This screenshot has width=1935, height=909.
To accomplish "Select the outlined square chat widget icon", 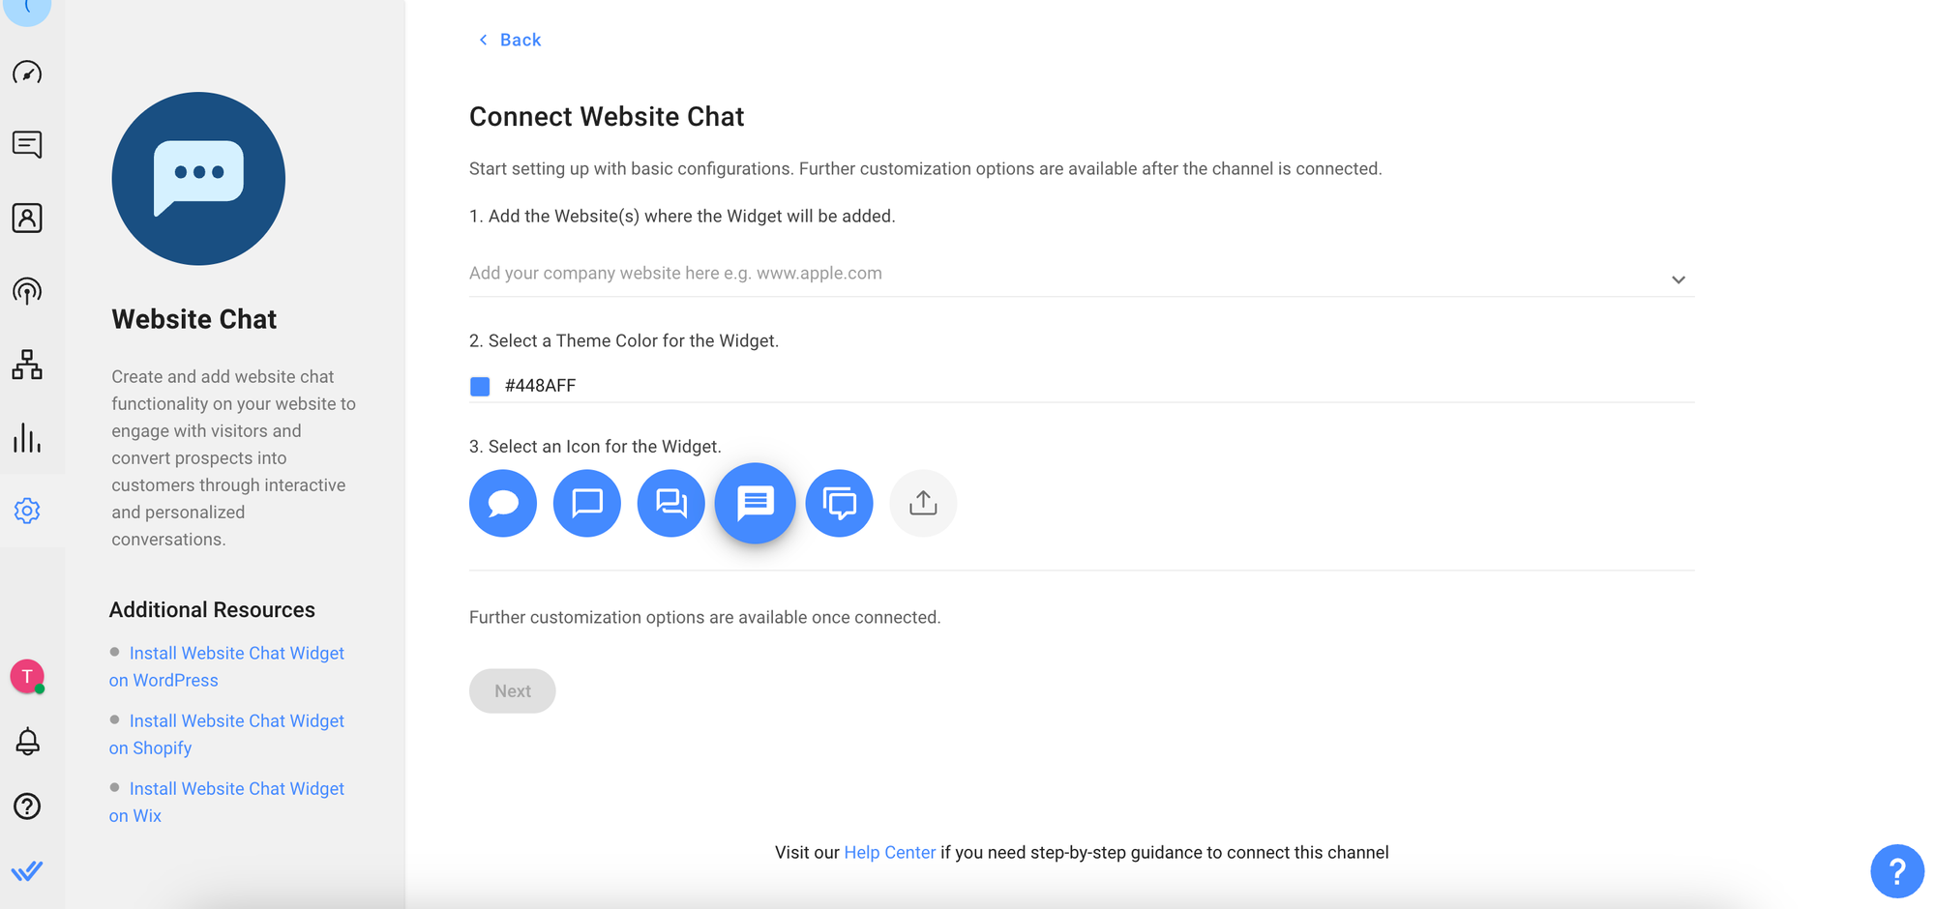I will point(587,504).
